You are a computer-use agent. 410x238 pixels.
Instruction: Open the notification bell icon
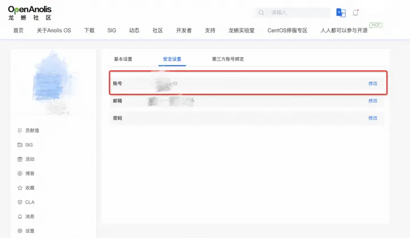(355, 12)
